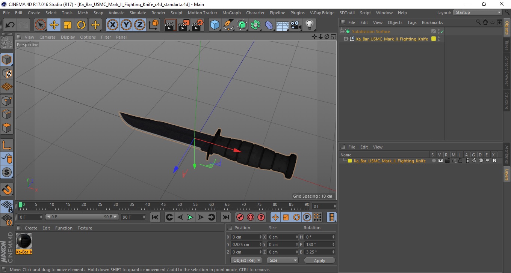Click the Rotation B field 3.25°
The height and width of the screenshot is (273, 511).
tap(320, 252)
